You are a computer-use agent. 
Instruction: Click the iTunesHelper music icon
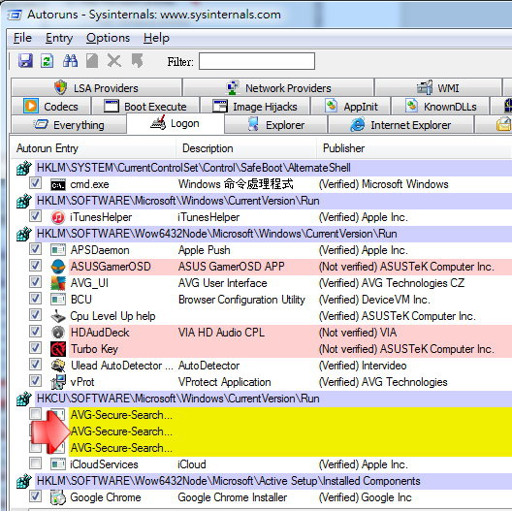(x=58, y=217)
